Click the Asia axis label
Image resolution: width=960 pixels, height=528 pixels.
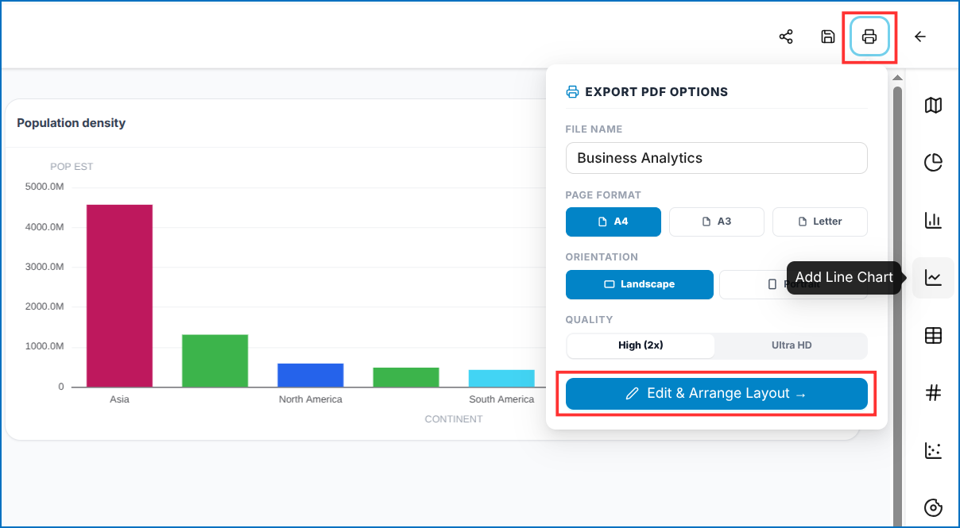(x=119, y=399)
